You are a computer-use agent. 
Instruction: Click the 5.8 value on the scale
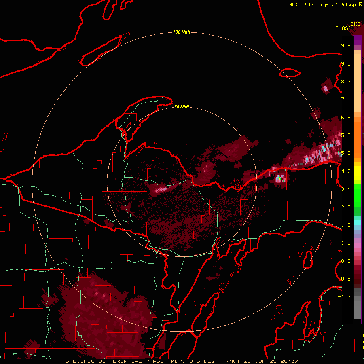[x=346, y=135]
